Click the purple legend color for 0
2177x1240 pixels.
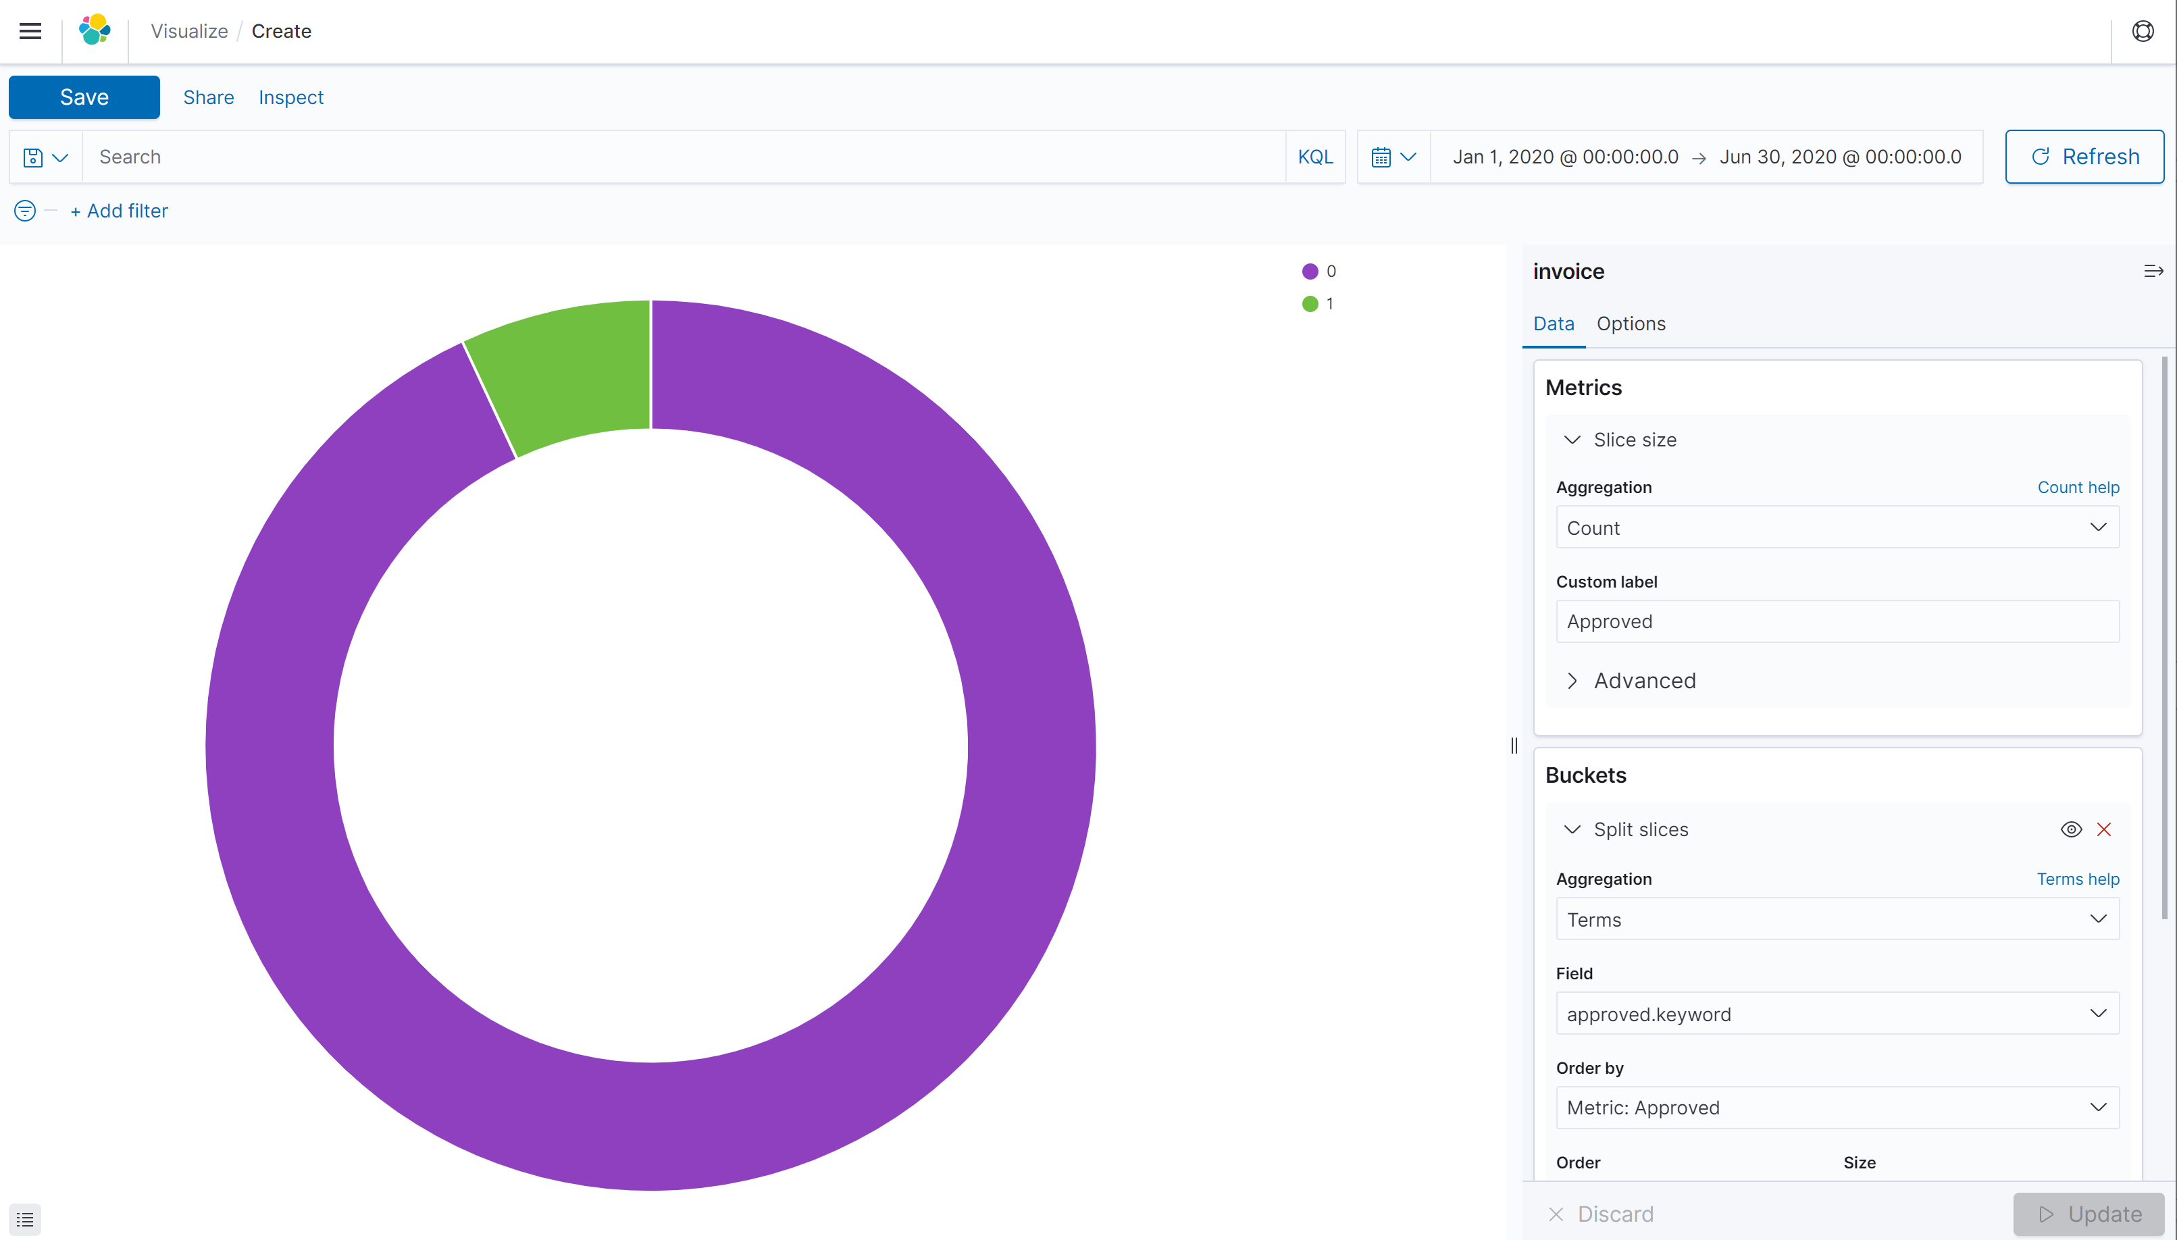coord(1310,272)
